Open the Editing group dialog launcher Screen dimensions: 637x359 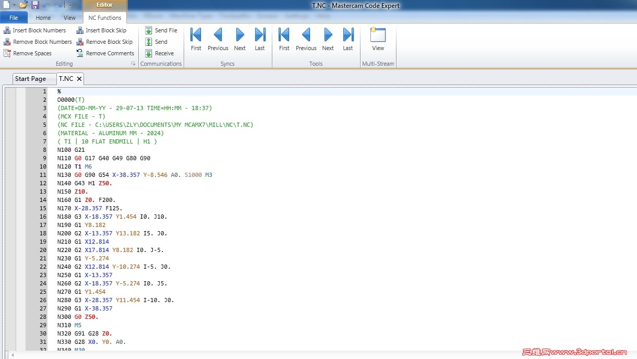pyautogui.click(x=134, y=64)
